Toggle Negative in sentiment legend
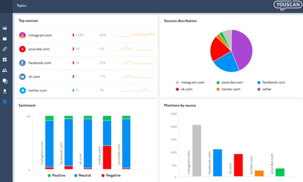The width and height of the screenshot is (303, 182). pyautogui.click(x=111, y=175)
